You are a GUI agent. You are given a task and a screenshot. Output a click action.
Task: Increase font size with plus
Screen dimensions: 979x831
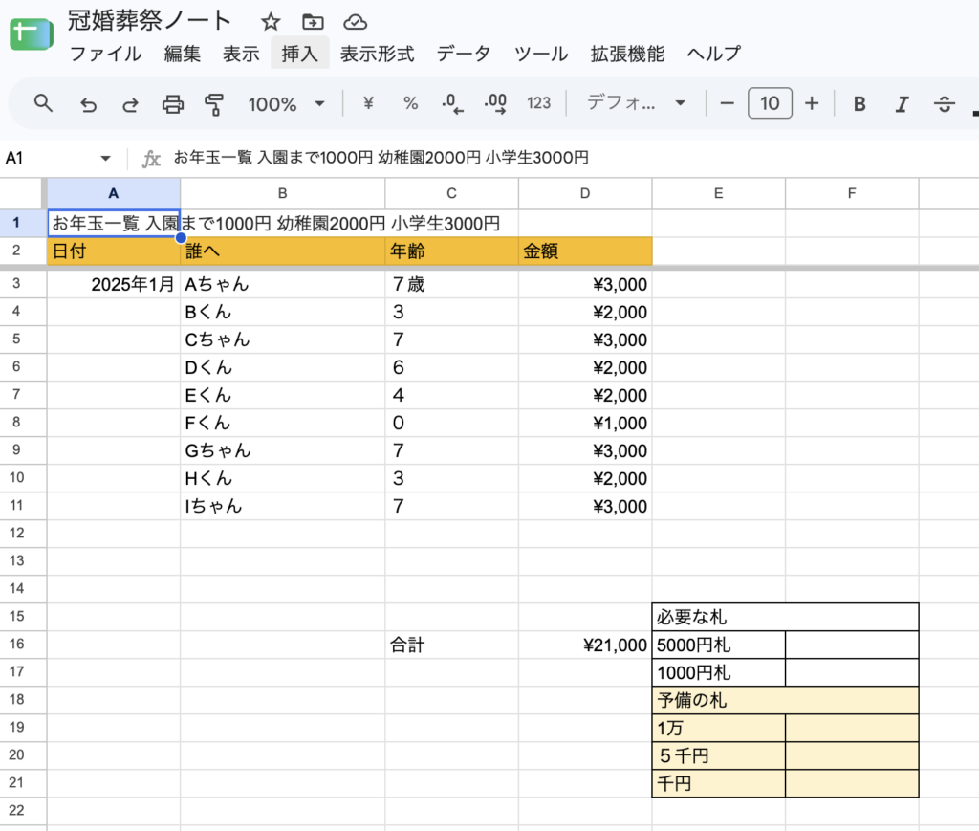point(812,103)
